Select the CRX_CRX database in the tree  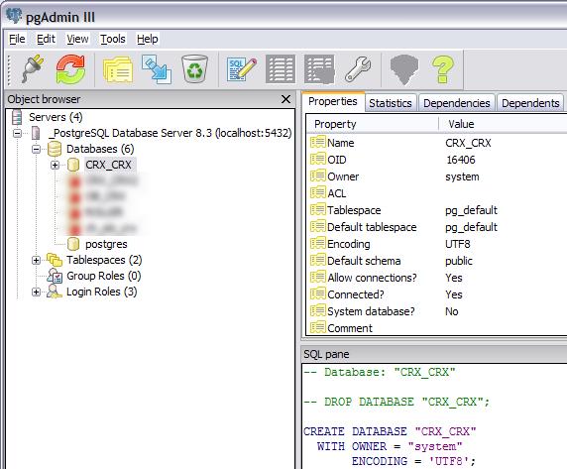(x=108, y=165)
